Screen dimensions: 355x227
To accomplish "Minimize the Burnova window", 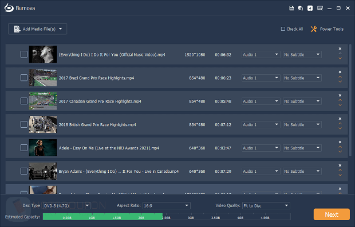I will point(329,9).
